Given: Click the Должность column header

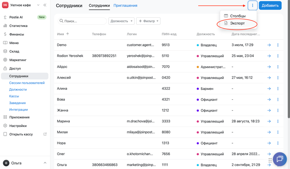Looking at the screenshot, I should pyautogui.click(x=206, y=34).
